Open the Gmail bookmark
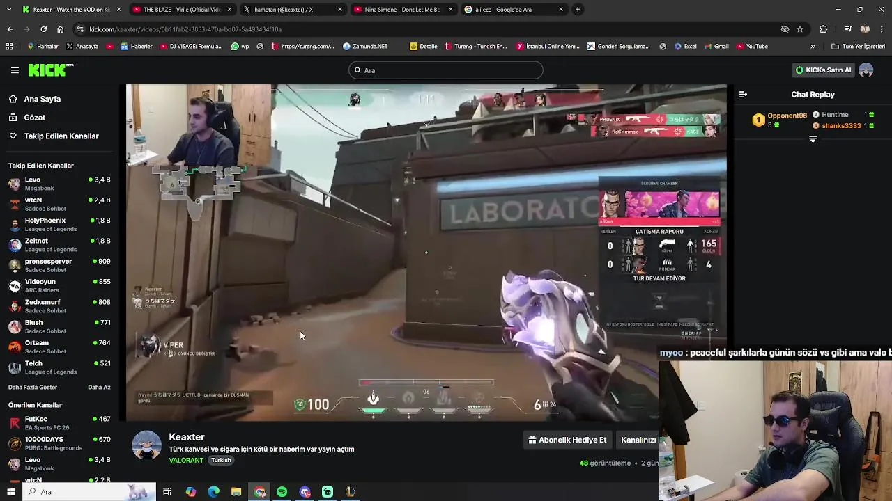The width and height of the screenshot is (892, 501). (716, 47)
